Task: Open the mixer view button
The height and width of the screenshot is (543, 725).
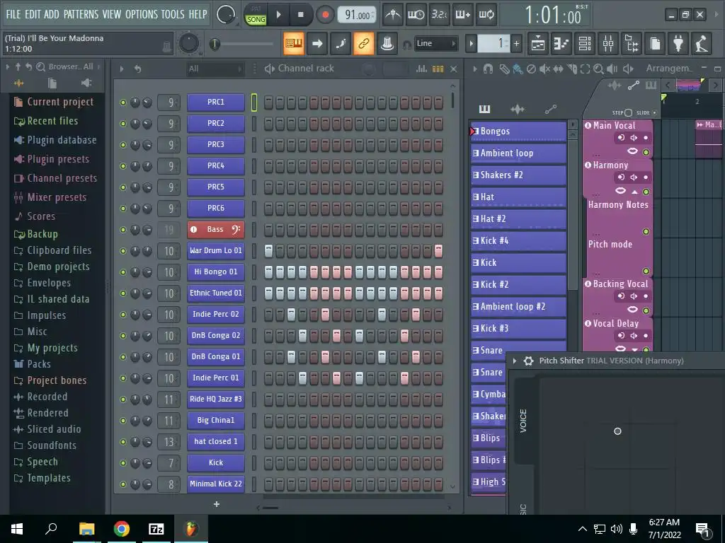Action: (608, 43)
